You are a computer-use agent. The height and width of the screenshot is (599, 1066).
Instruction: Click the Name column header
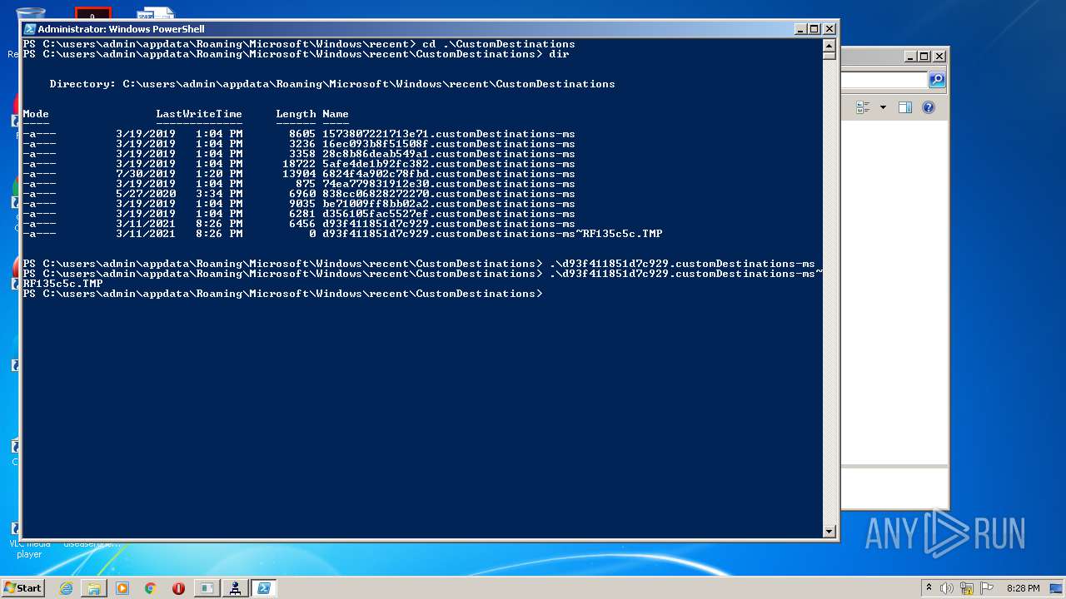click(x=336, y=114)
